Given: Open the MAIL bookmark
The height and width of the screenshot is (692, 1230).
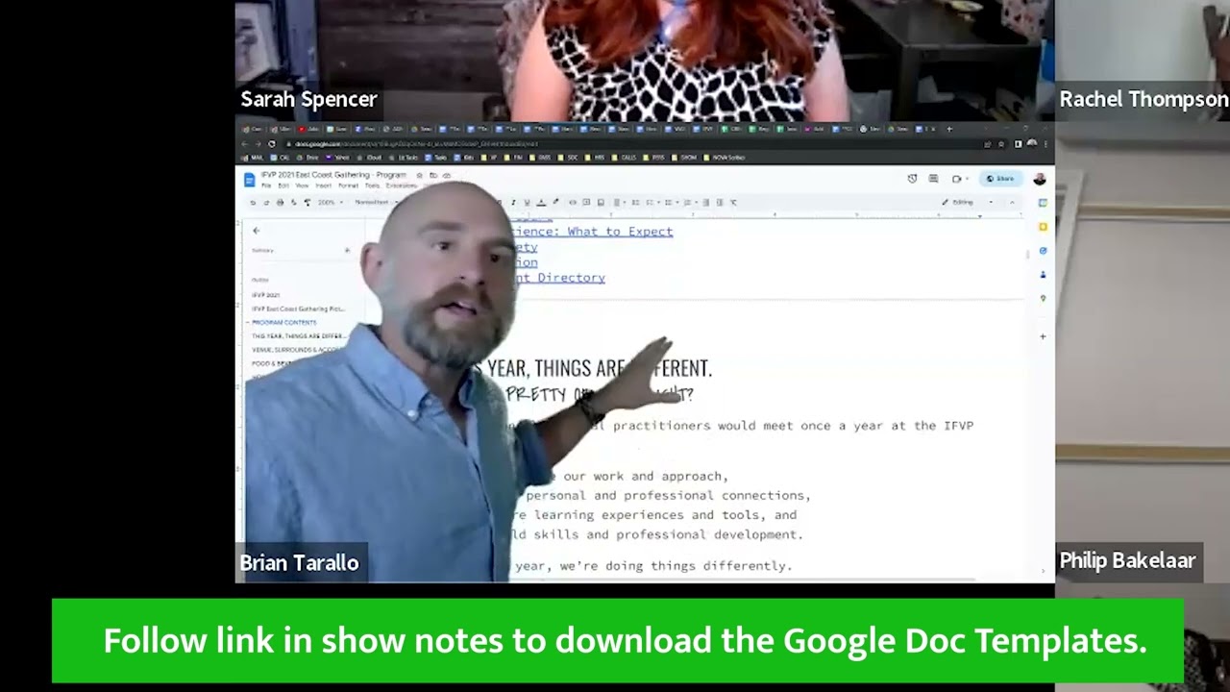Looking at the screenshot, I should point(254,158).
